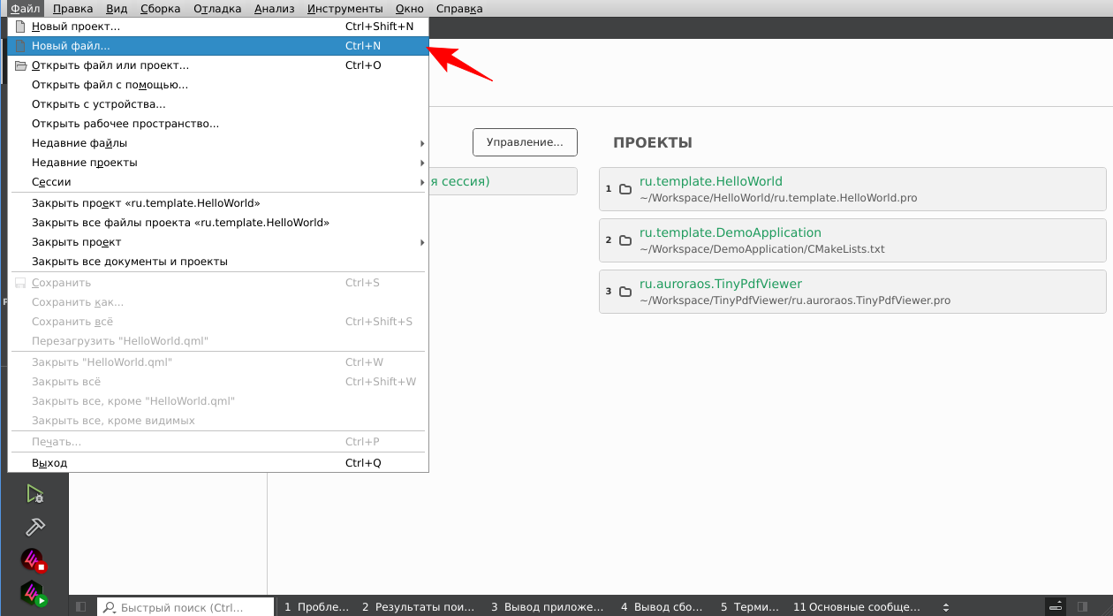Image resolution: width=1113 pixels, height=616 pixels.
Task: Open the ru.template.HelloWorld project link
Action: point(710,181)
